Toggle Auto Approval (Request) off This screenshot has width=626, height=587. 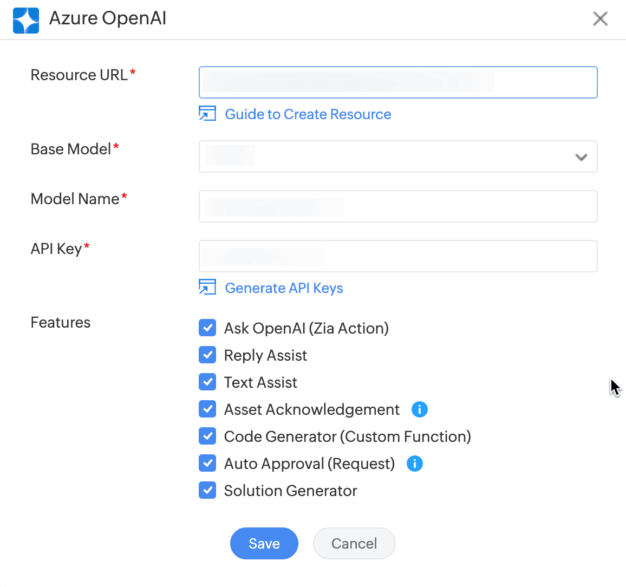(x=207, y=463)
